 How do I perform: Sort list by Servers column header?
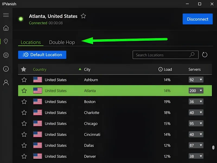point(194,69)
